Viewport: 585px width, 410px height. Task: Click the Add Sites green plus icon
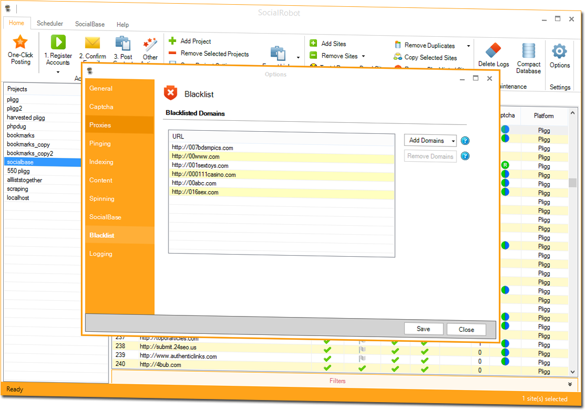pos(313,44)
